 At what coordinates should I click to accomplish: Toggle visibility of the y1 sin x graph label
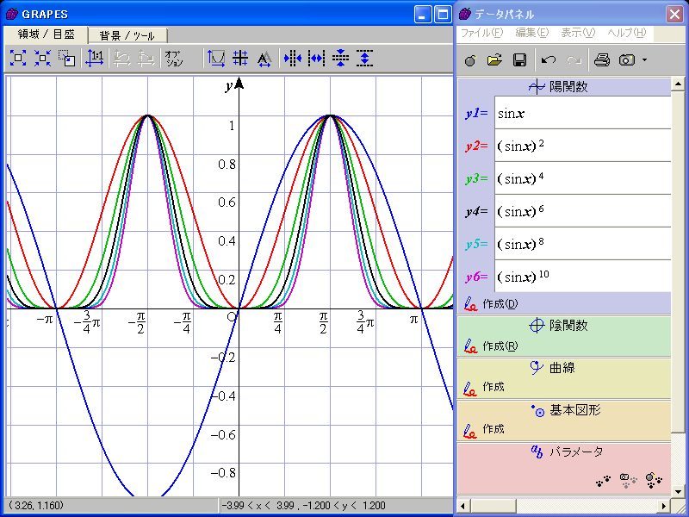476,113
